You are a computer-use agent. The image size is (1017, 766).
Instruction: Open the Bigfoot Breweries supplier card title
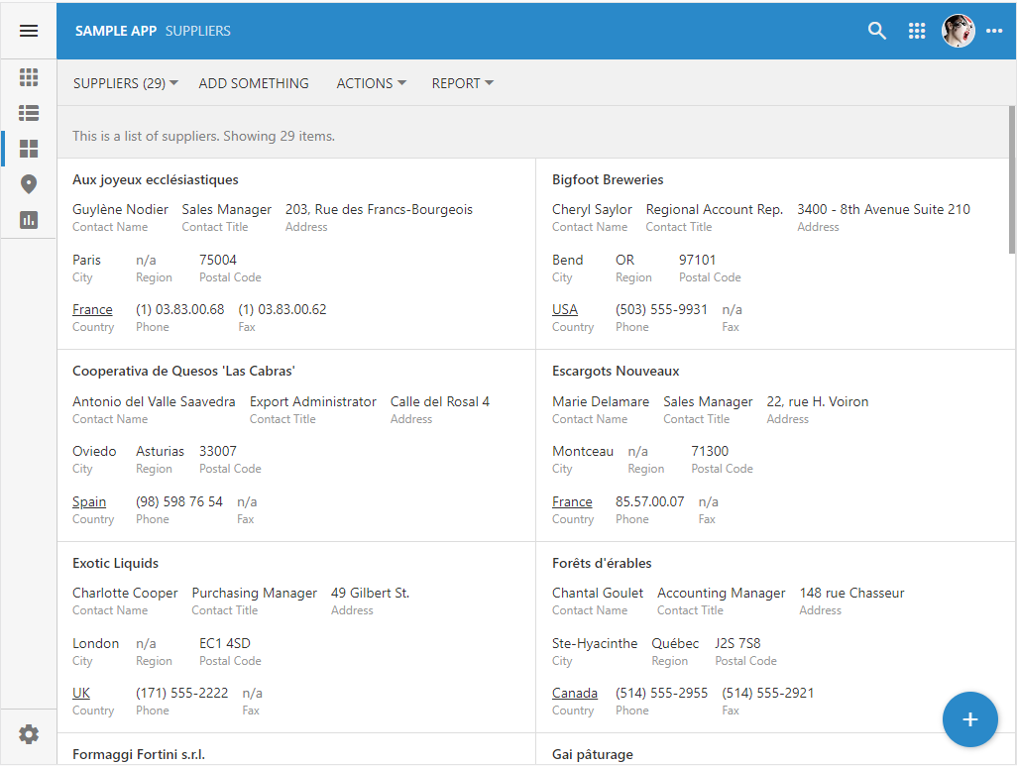(608, 179)
